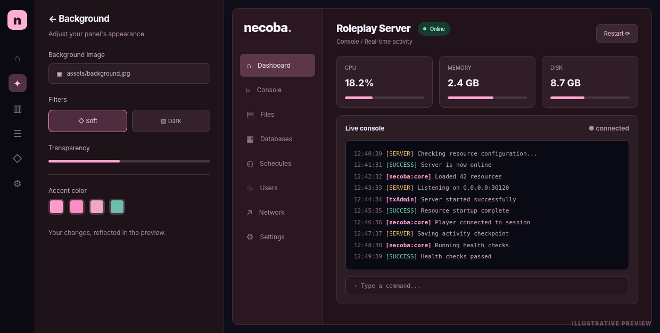660x333 pixels.
Task: Click the Restart button
Action: coord(617,34)
